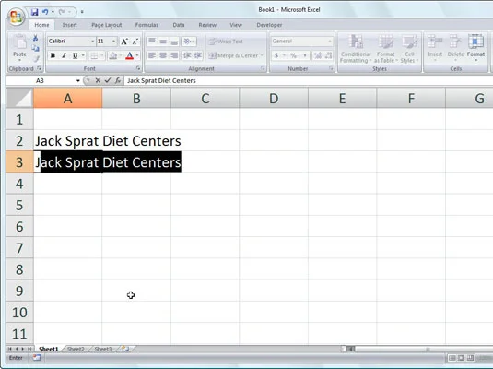The width and height of the screenshot is (493, 369).
Task: Click the Insert Function fx icon
Action: [118, 80]
